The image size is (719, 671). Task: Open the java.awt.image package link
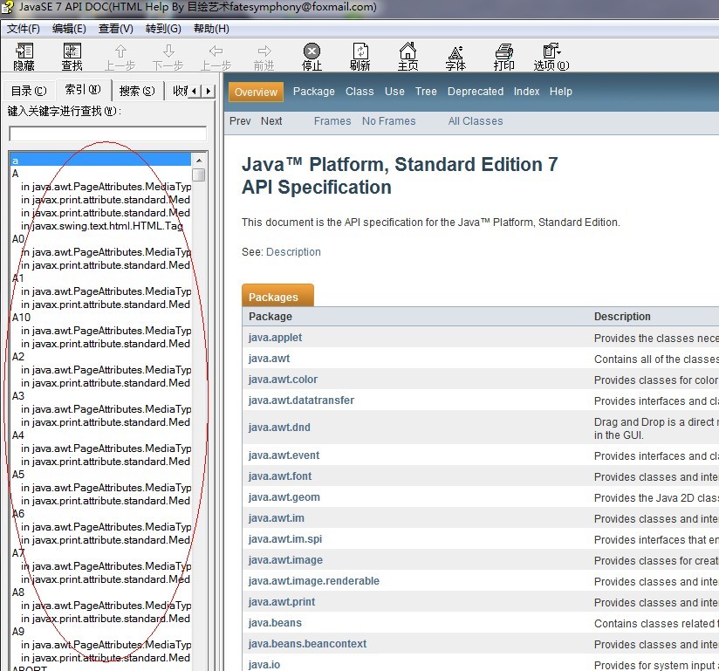(285, 560)
